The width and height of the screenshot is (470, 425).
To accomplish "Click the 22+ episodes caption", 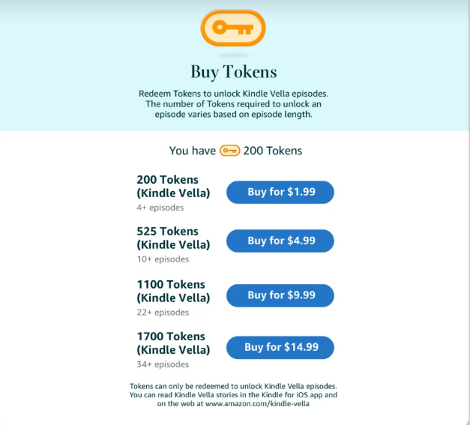I will (163, 313).
